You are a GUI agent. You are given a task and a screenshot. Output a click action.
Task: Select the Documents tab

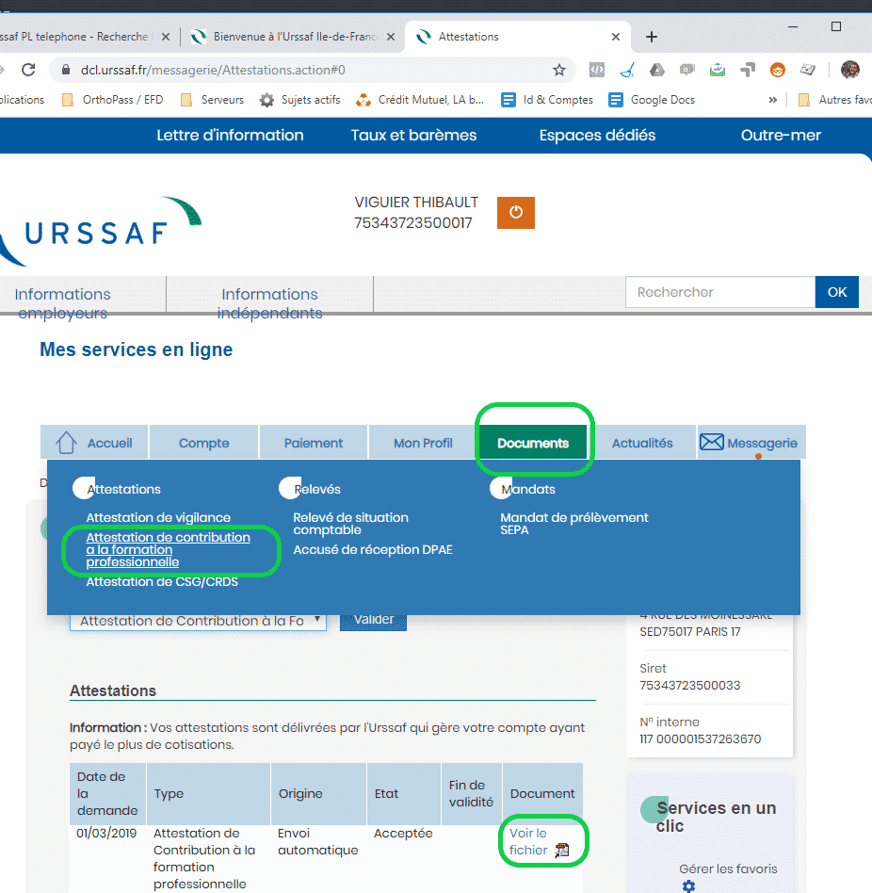533,443
